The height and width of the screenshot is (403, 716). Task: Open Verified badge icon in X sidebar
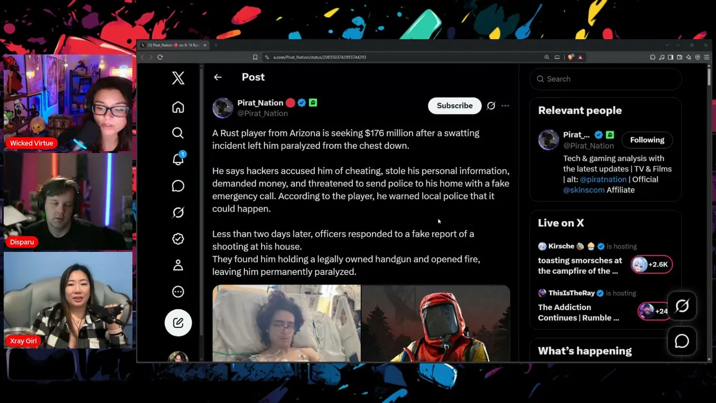coord(178,239)
